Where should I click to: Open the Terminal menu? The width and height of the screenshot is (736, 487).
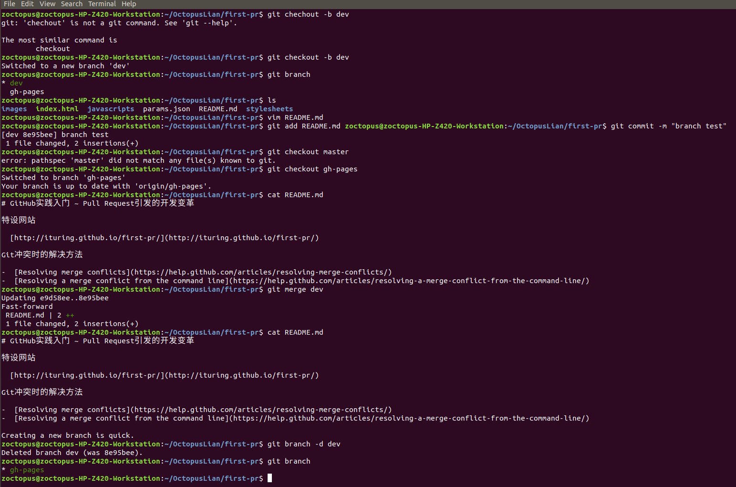click(x=102, y=4)
